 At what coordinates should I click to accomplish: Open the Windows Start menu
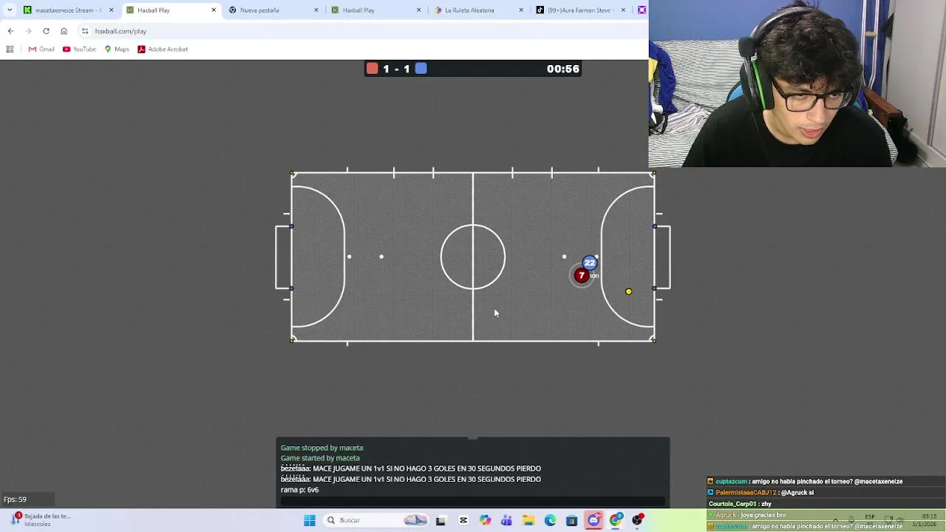[x=310, y=520]
